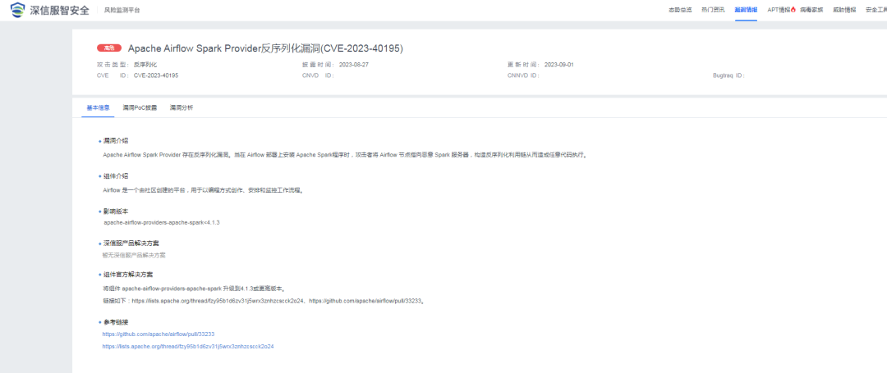This screenshot has height=373, width=887.
Task: Click the 组件介绍 section heading
Action: 116,176
